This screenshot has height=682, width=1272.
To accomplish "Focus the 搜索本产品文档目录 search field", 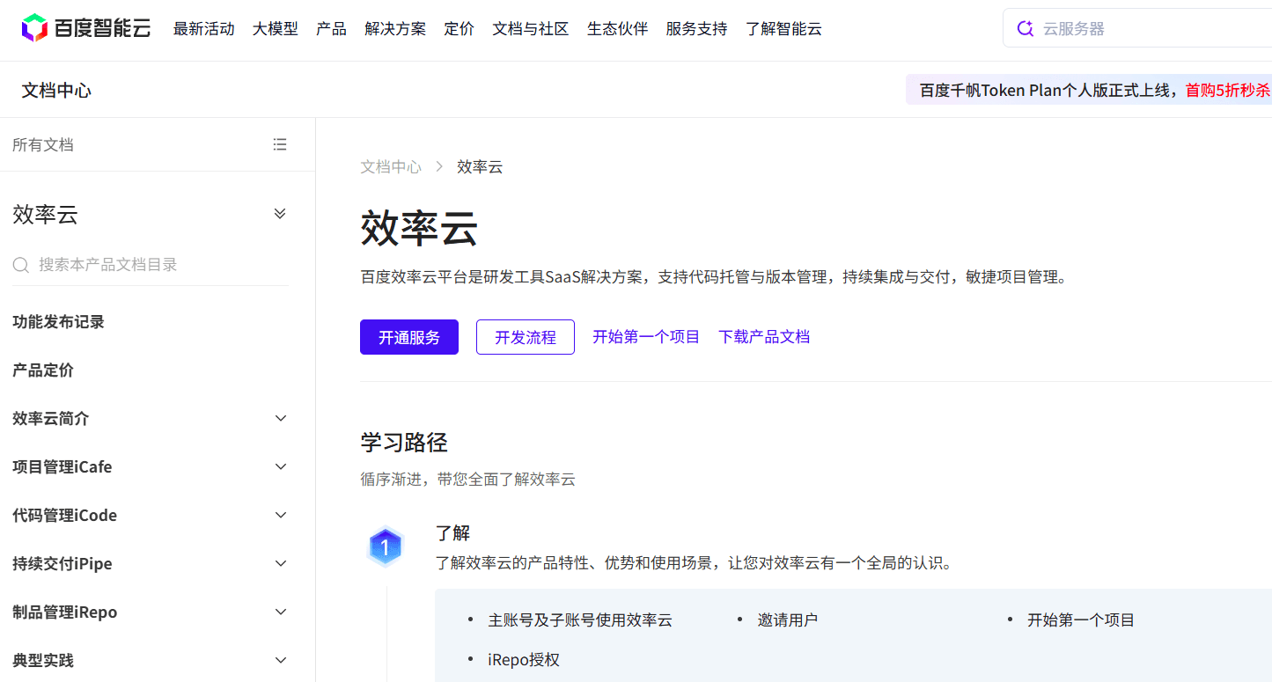I will coord(151,265).
